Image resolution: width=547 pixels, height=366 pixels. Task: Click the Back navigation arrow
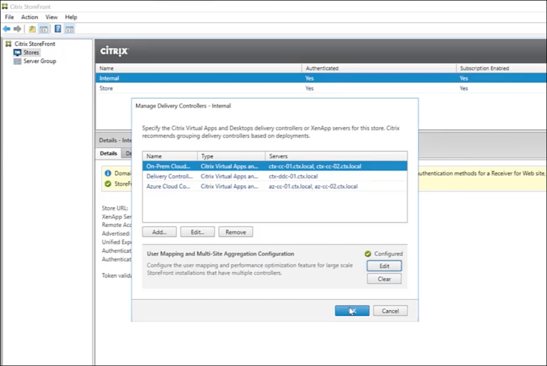7,28
